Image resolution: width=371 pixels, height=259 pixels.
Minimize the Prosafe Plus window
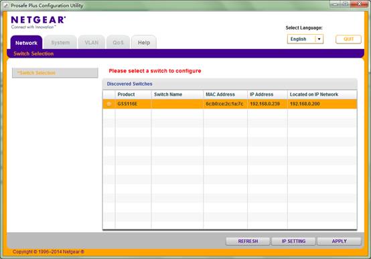pos(334,4)
